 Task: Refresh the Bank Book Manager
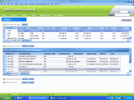coord(25,25)
